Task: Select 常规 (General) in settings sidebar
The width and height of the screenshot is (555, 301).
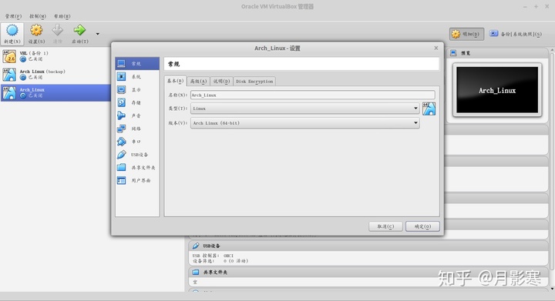Action: pos(137,64)
